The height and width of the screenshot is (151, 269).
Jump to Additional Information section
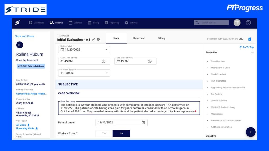point(221,127)
